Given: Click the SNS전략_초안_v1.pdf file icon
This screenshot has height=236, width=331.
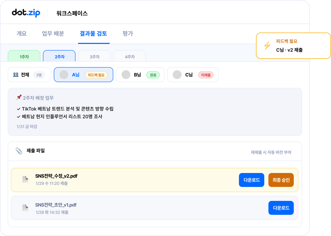Looking at the screenshot, I should pos(25,208).
